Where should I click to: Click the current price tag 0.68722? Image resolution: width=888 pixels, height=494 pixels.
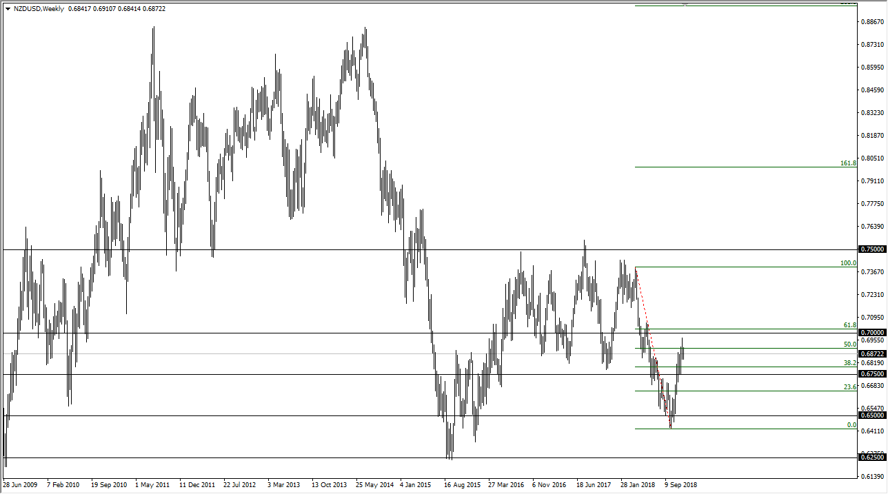[x=870, y=353]
